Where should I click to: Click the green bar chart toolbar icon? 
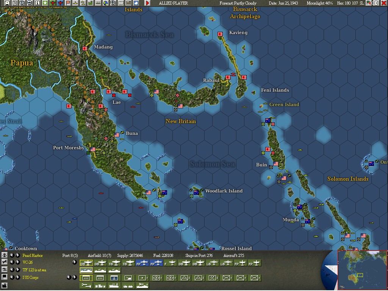[x=91, y=3]
